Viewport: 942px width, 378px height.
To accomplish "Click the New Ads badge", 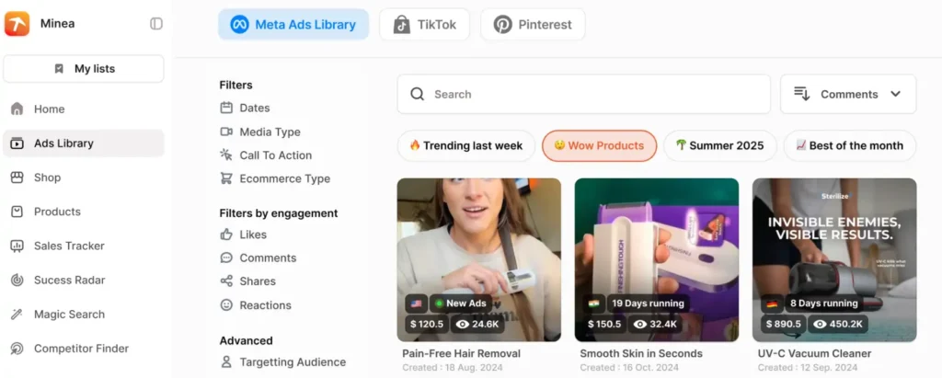I will [x=461, y=304].
